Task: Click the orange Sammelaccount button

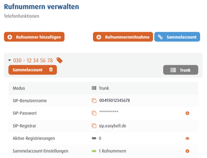Action: [28, 70]
